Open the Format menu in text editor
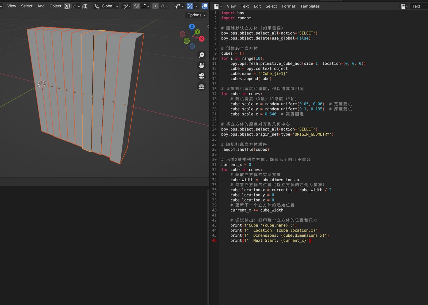The height and width of the screenshot is (305, 428). (x=288, y=6)
